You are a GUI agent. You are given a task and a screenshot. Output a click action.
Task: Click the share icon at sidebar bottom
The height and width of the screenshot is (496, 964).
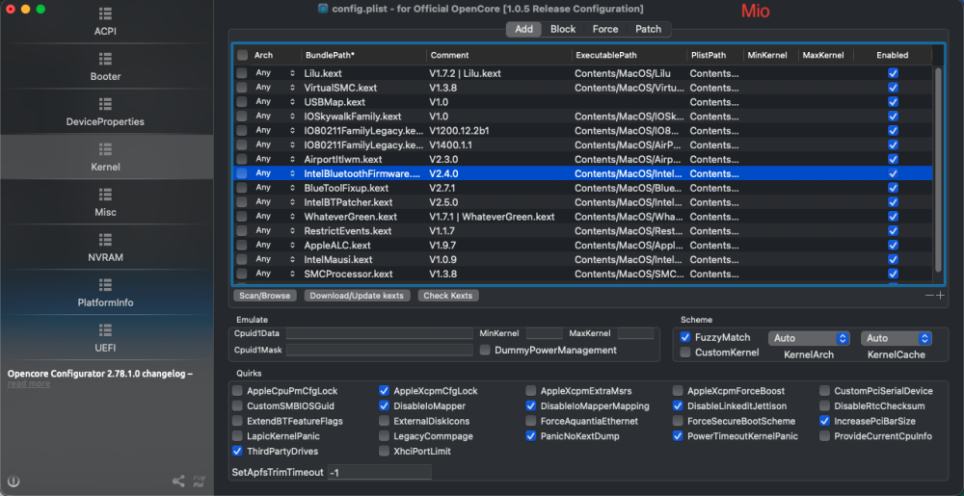[x=178, y=482]
